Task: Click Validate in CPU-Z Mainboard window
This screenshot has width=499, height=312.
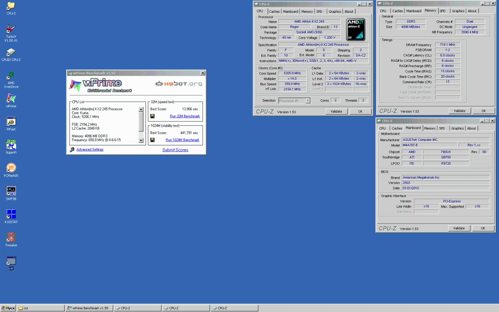Action: (x=459, y=228)
